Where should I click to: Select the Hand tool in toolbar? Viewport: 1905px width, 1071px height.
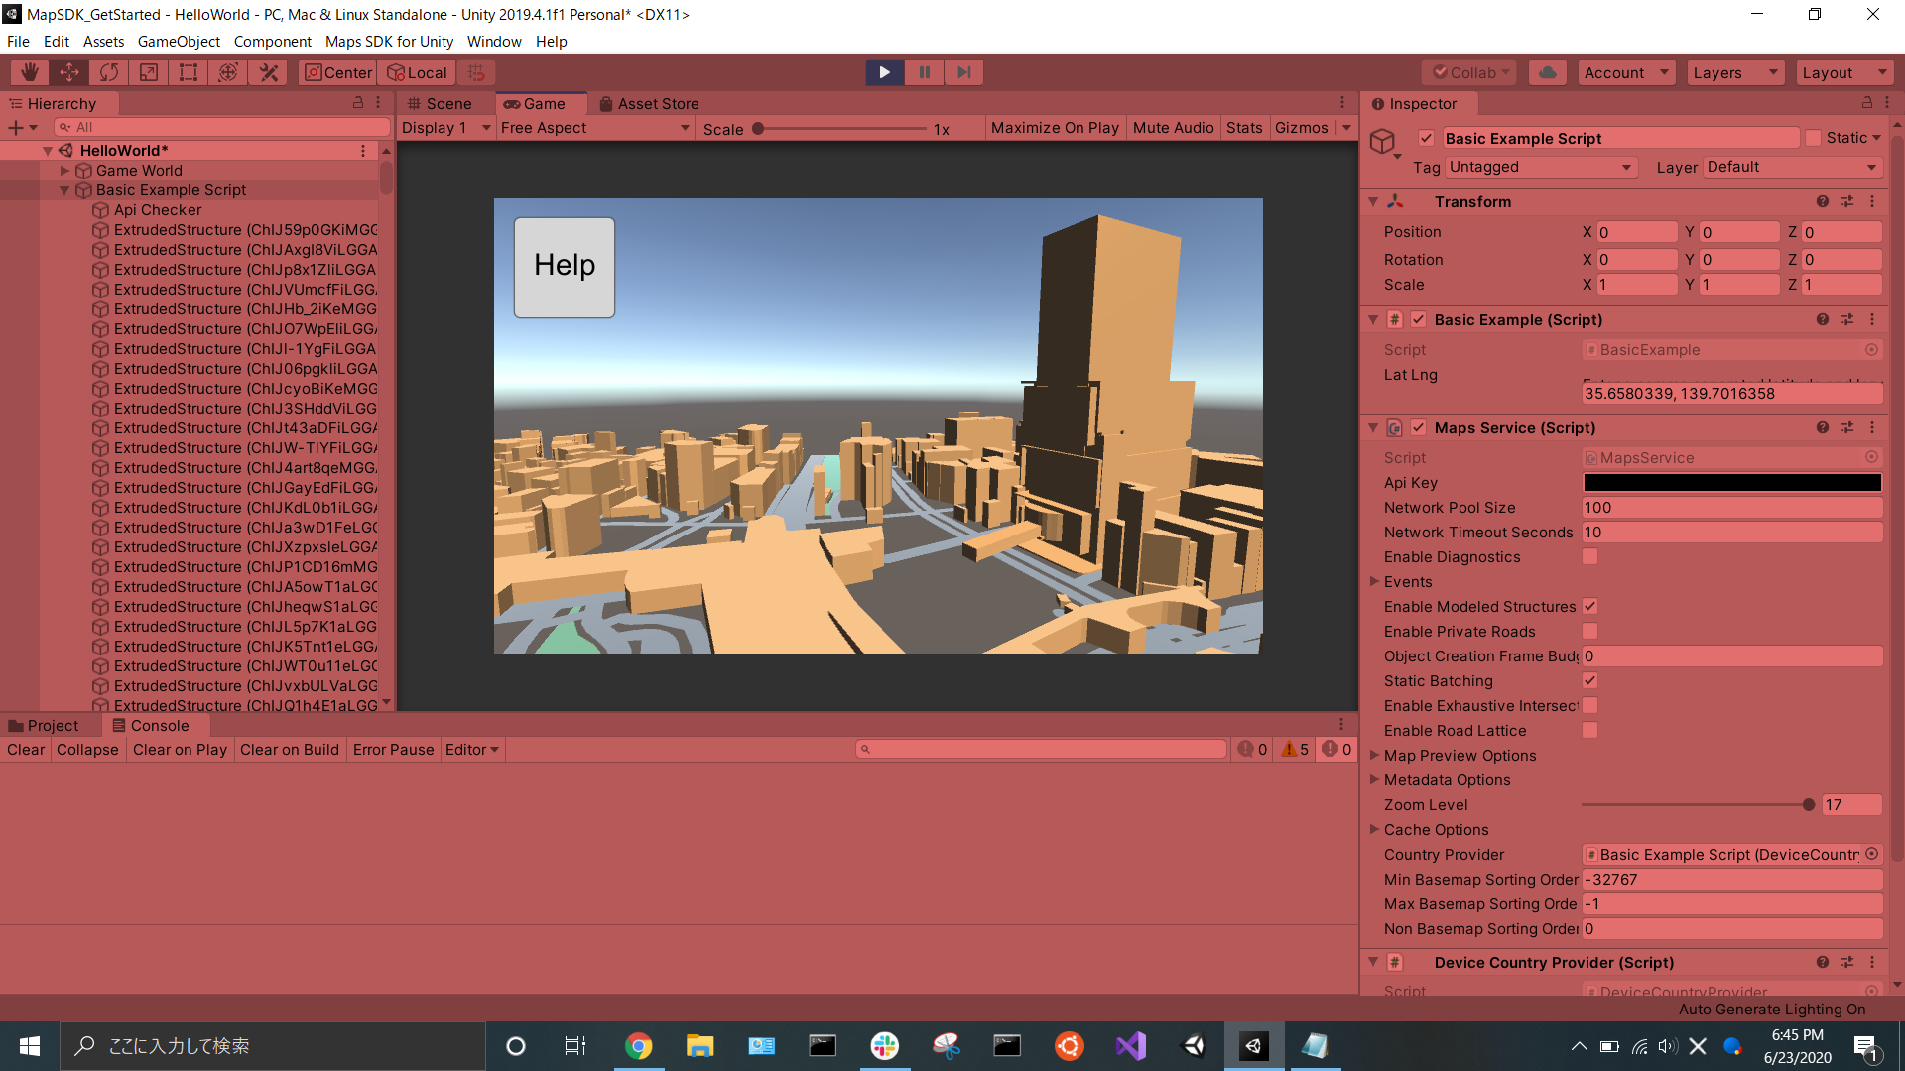point(30,72)
